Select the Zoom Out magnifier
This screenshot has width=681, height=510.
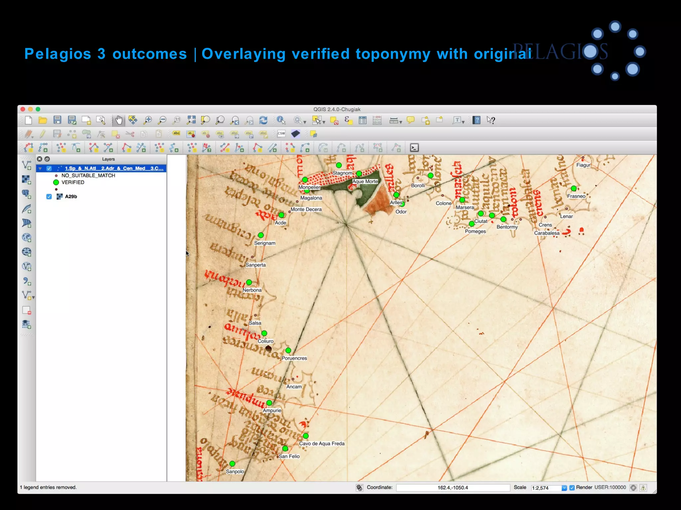coord(162,120)
